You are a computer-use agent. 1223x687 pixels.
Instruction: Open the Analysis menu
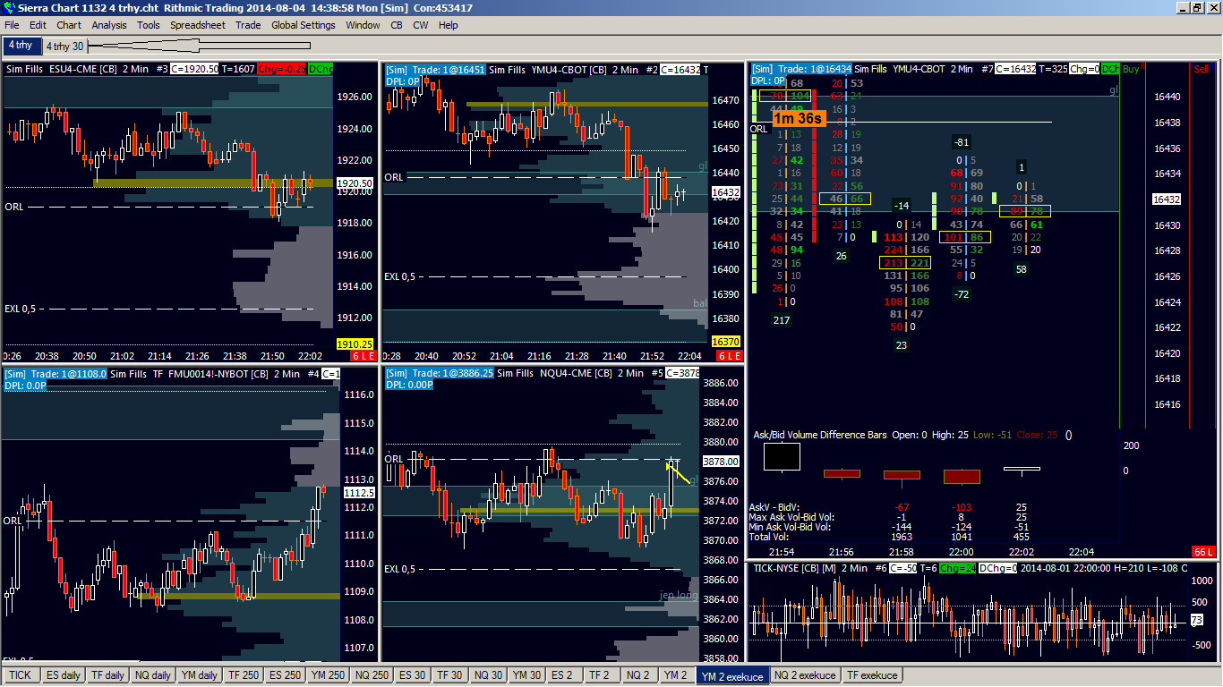click(x=109, y=25)
